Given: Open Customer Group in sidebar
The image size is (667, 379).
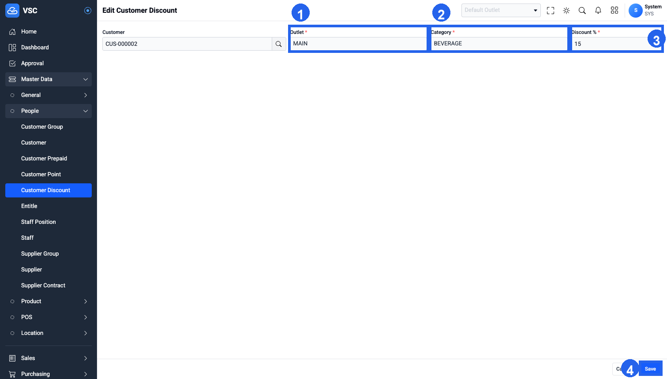Looking at the screenshot, I should pos(49,127).
